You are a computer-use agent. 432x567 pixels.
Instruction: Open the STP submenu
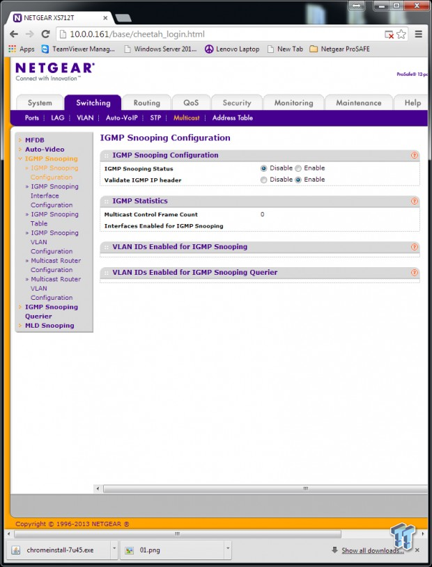pyautogui.click(x=155, y=118)
